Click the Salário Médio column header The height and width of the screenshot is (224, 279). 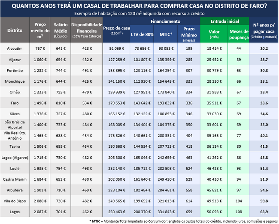point(60,30)
